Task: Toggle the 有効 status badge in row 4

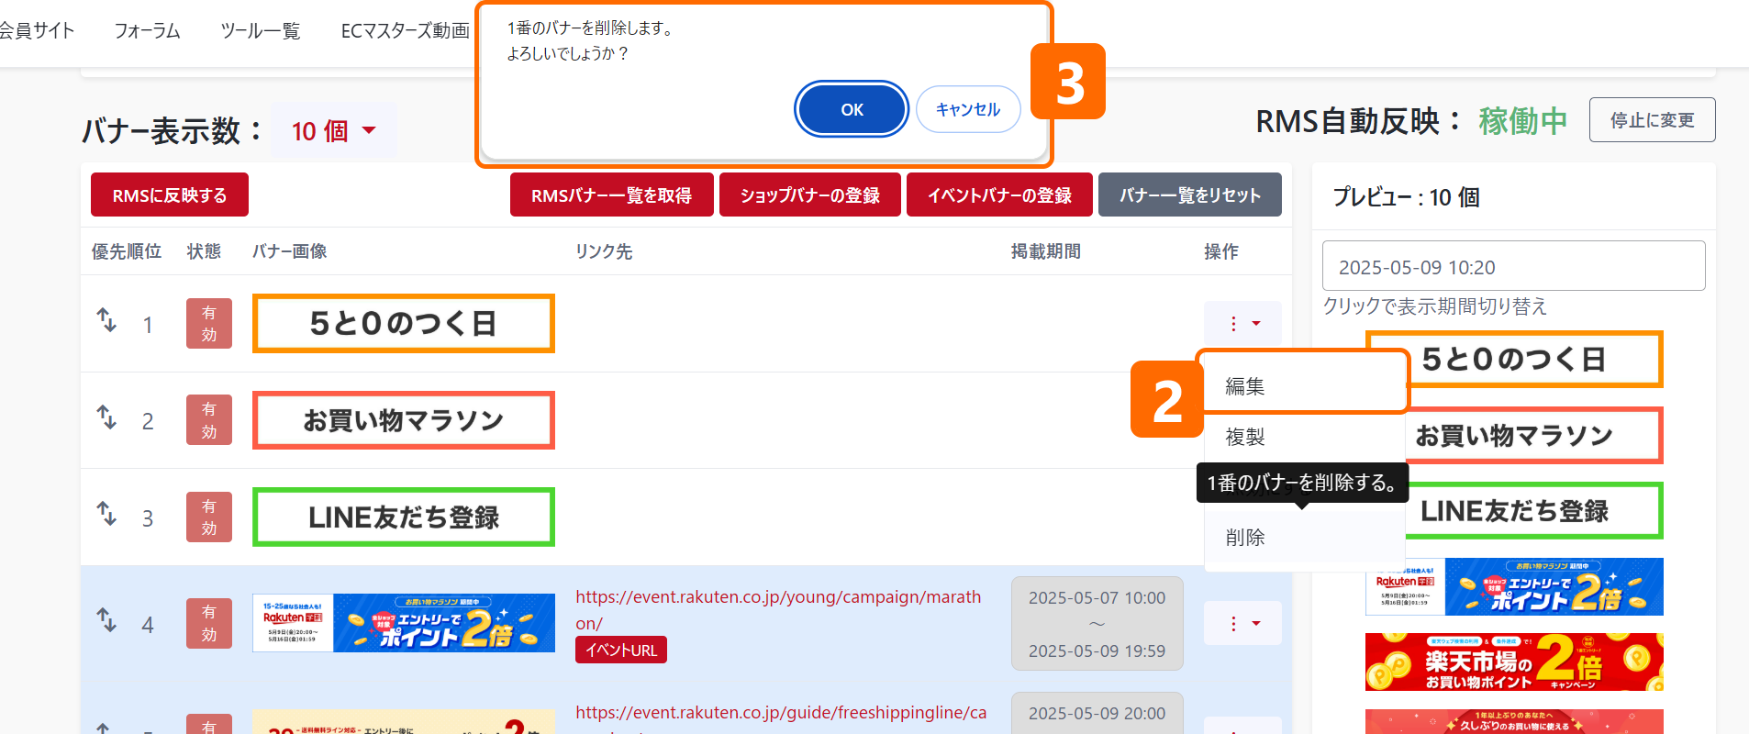Action: [209, 624]
